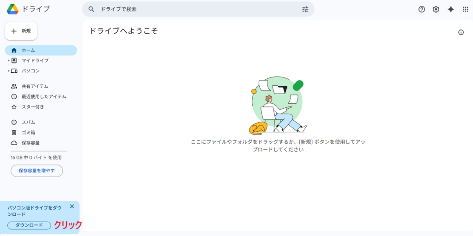Click the 保存容量を増やす button

coord(36,171)
